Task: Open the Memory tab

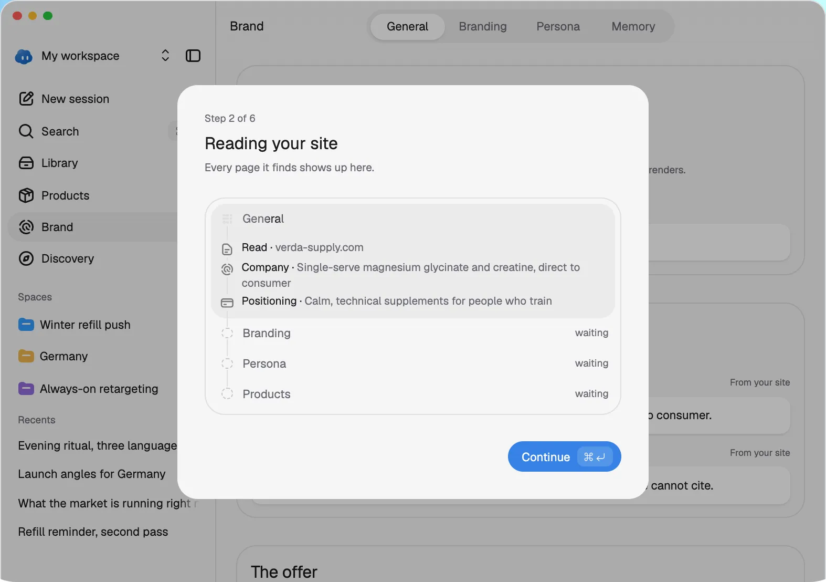Action: click(633, 26)
